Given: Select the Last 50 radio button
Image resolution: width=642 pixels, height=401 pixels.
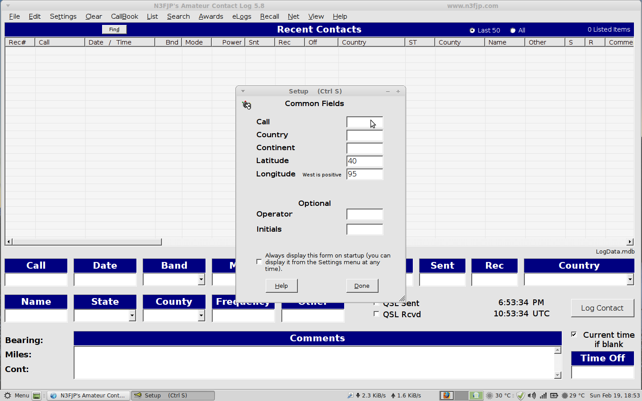Looking at the screenshot, I should click(472, 30).
